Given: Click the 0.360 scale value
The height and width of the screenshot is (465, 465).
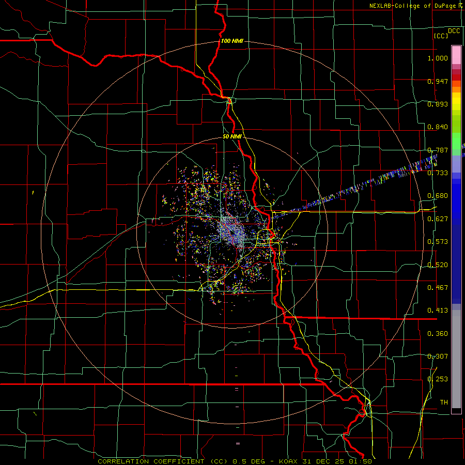Looking at the screenshot, I should 438,334.
